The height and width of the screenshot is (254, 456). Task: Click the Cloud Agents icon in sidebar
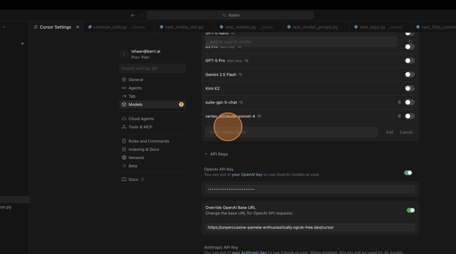tap(124, 119)
